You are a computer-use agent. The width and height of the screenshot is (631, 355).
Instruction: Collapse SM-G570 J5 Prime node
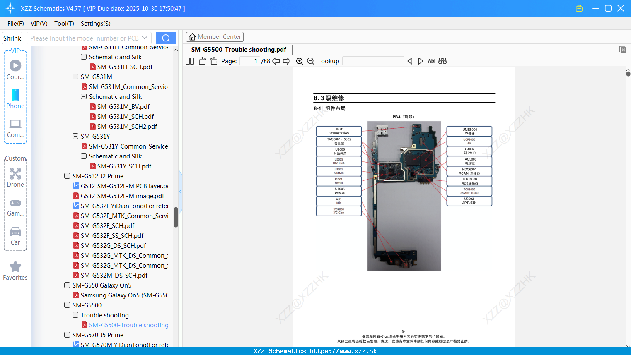click(67, 335)
